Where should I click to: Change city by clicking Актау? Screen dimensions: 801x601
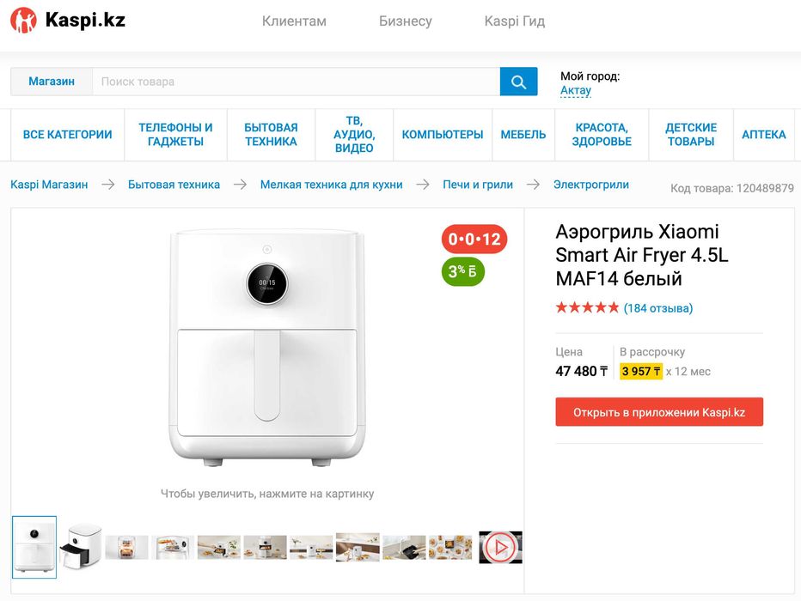[x=576, y=90]
